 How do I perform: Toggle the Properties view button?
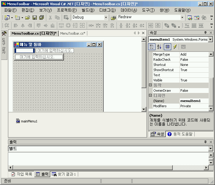pyautogui.click(x=167, y=47)
